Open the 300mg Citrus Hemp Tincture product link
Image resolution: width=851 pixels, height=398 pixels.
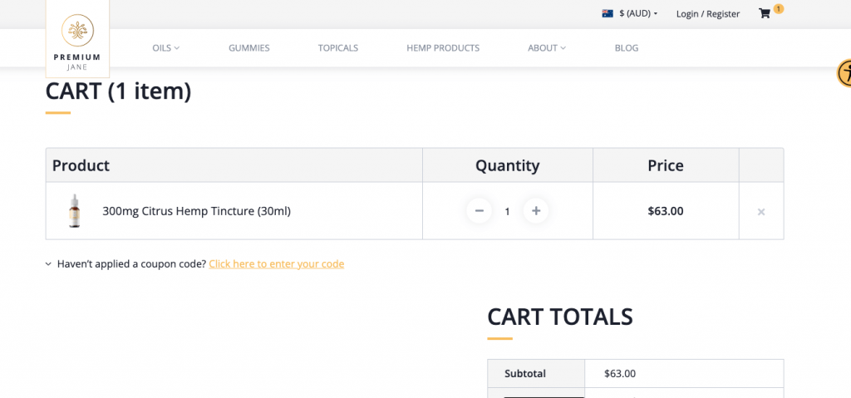(x=196, y=211)
